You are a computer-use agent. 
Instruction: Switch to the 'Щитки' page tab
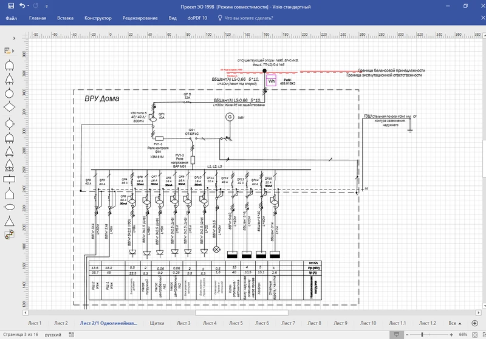pyautogui.click(x=157, y=323)
